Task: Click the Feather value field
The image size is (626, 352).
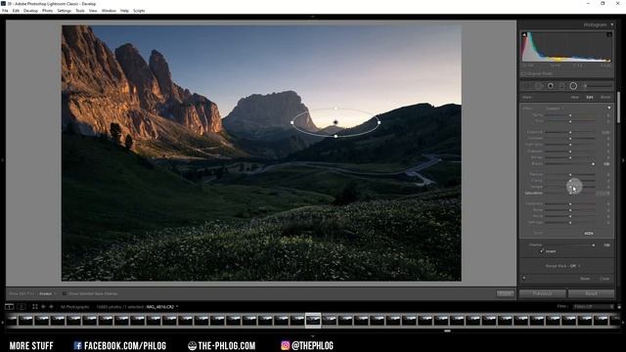Action: tap(606, 245)
